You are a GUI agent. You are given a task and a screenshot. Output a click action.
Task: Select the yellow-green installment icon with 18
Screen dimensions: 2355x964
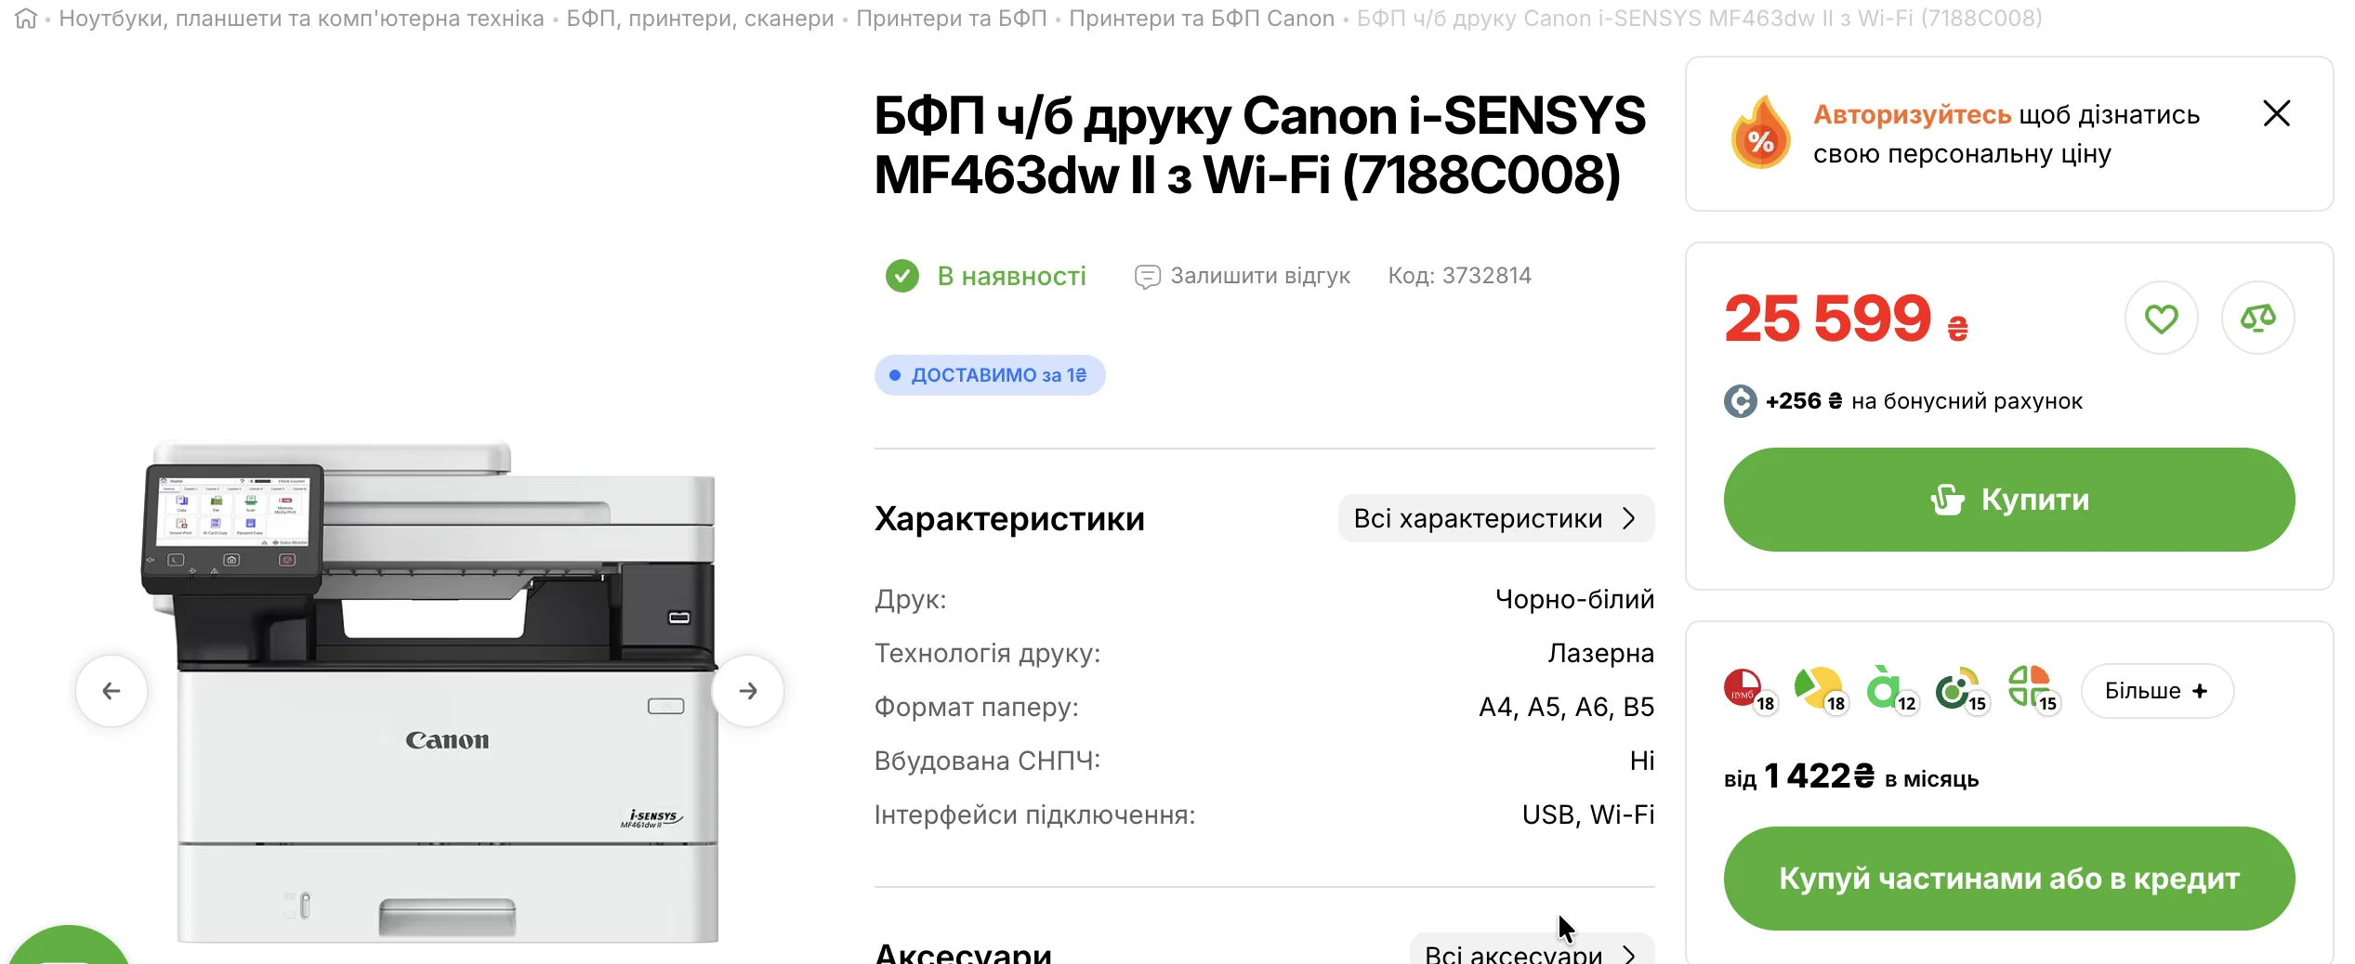click(1816, 689)
